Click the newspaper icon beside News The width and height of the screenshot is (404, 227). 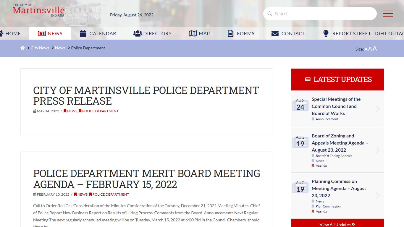click(42, 33)
